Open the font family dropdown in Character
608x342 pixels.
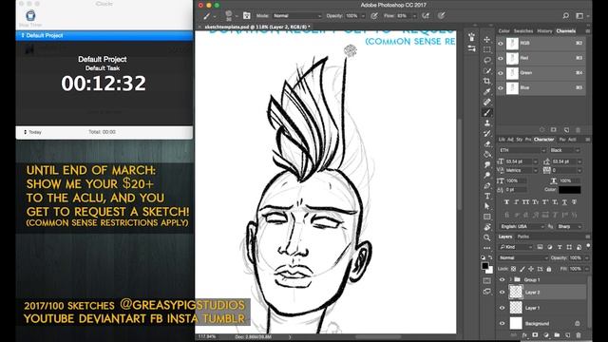pyautogui.click(x=522, y=150)
